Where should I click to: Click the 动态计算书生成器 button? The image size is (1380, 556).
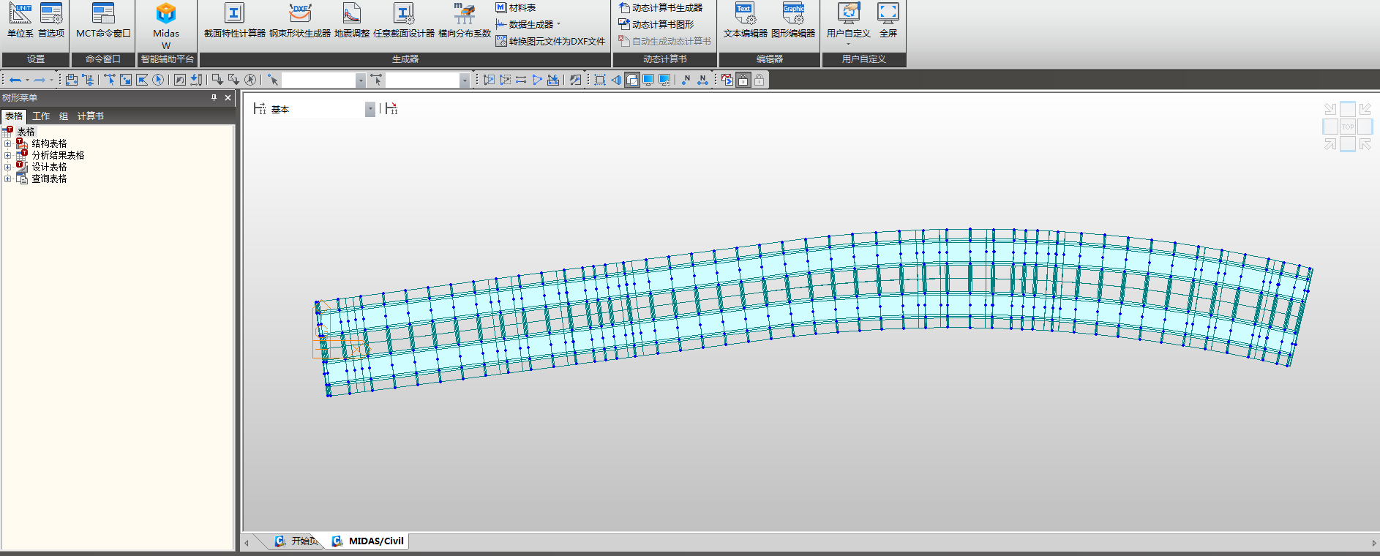(660, 8)
